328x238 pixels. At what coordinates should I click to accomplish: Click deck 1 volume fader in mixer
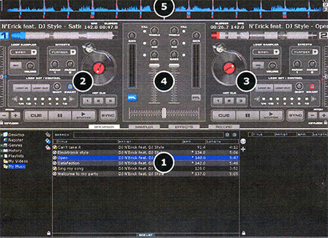[154, 66]
